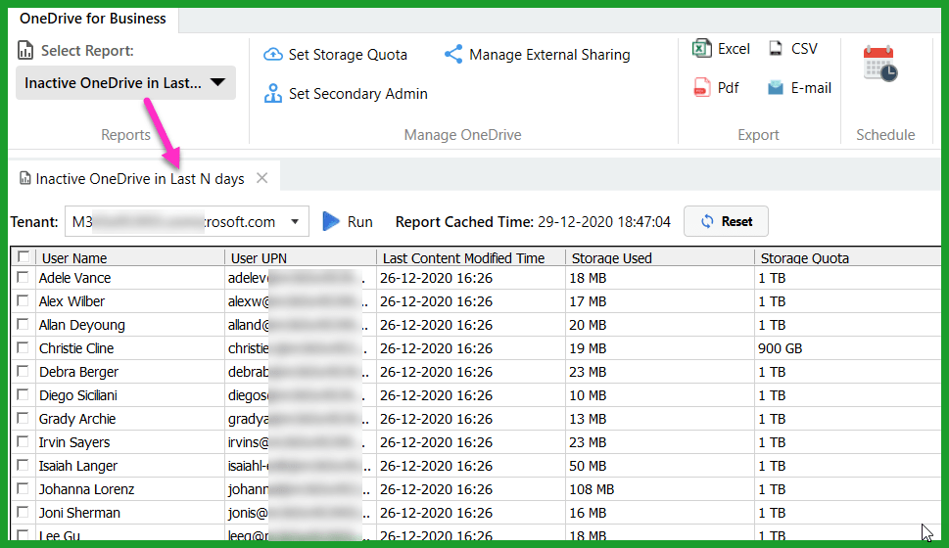
Task: Sort by User Name column header
Action: [129, 257]
